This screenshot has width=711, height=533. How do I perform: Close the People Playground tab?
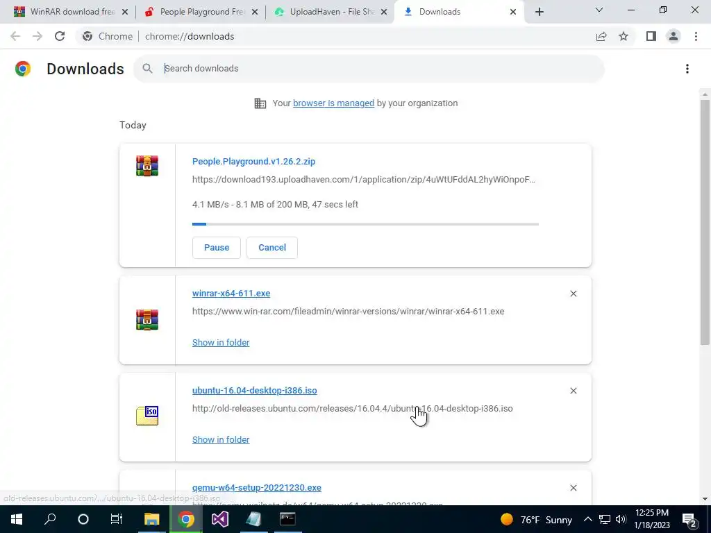pyautogui.click(x=255, y=12)
